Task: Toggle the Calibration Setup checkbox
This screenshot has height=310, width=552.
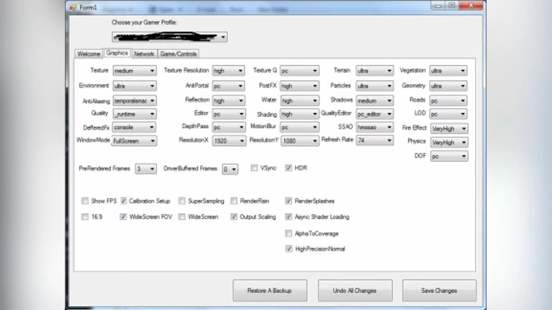Action: 123,201
